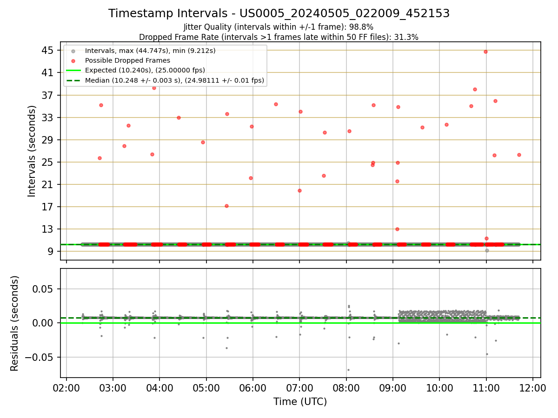The width and height of the screenshot is (558, 418).
Task: Click the 'Time (UTC)' x-axis label
Action: (300, 401)
